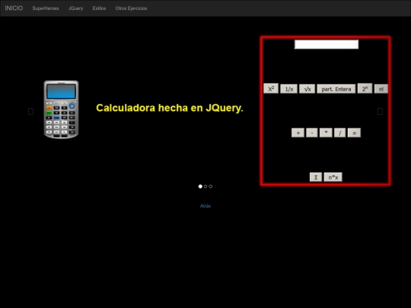Click the calculator image thumbnail
The height and width of the screenshot is (308, 411).
[61, 110]
